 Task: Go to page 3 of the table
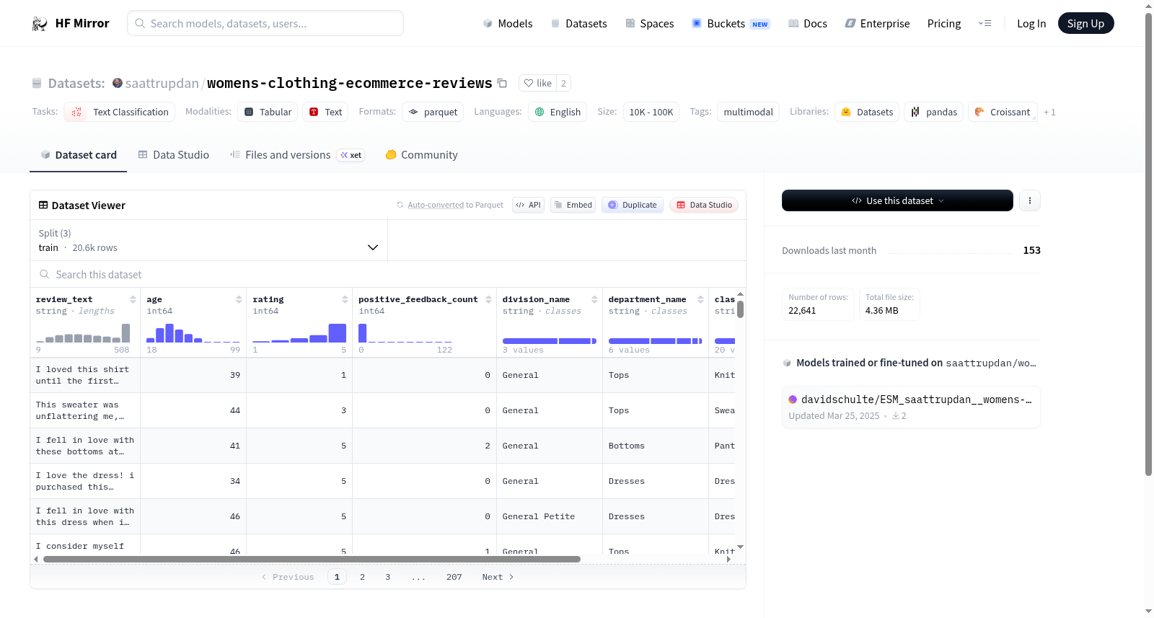point(387,577)
